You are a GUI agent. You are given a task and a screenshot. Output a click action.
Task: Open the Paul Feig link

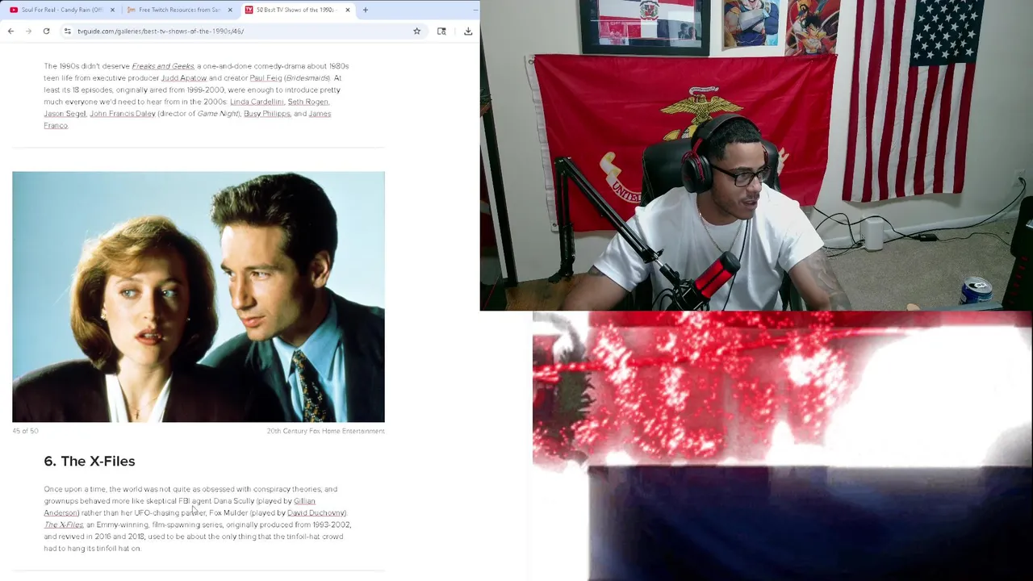266,78
